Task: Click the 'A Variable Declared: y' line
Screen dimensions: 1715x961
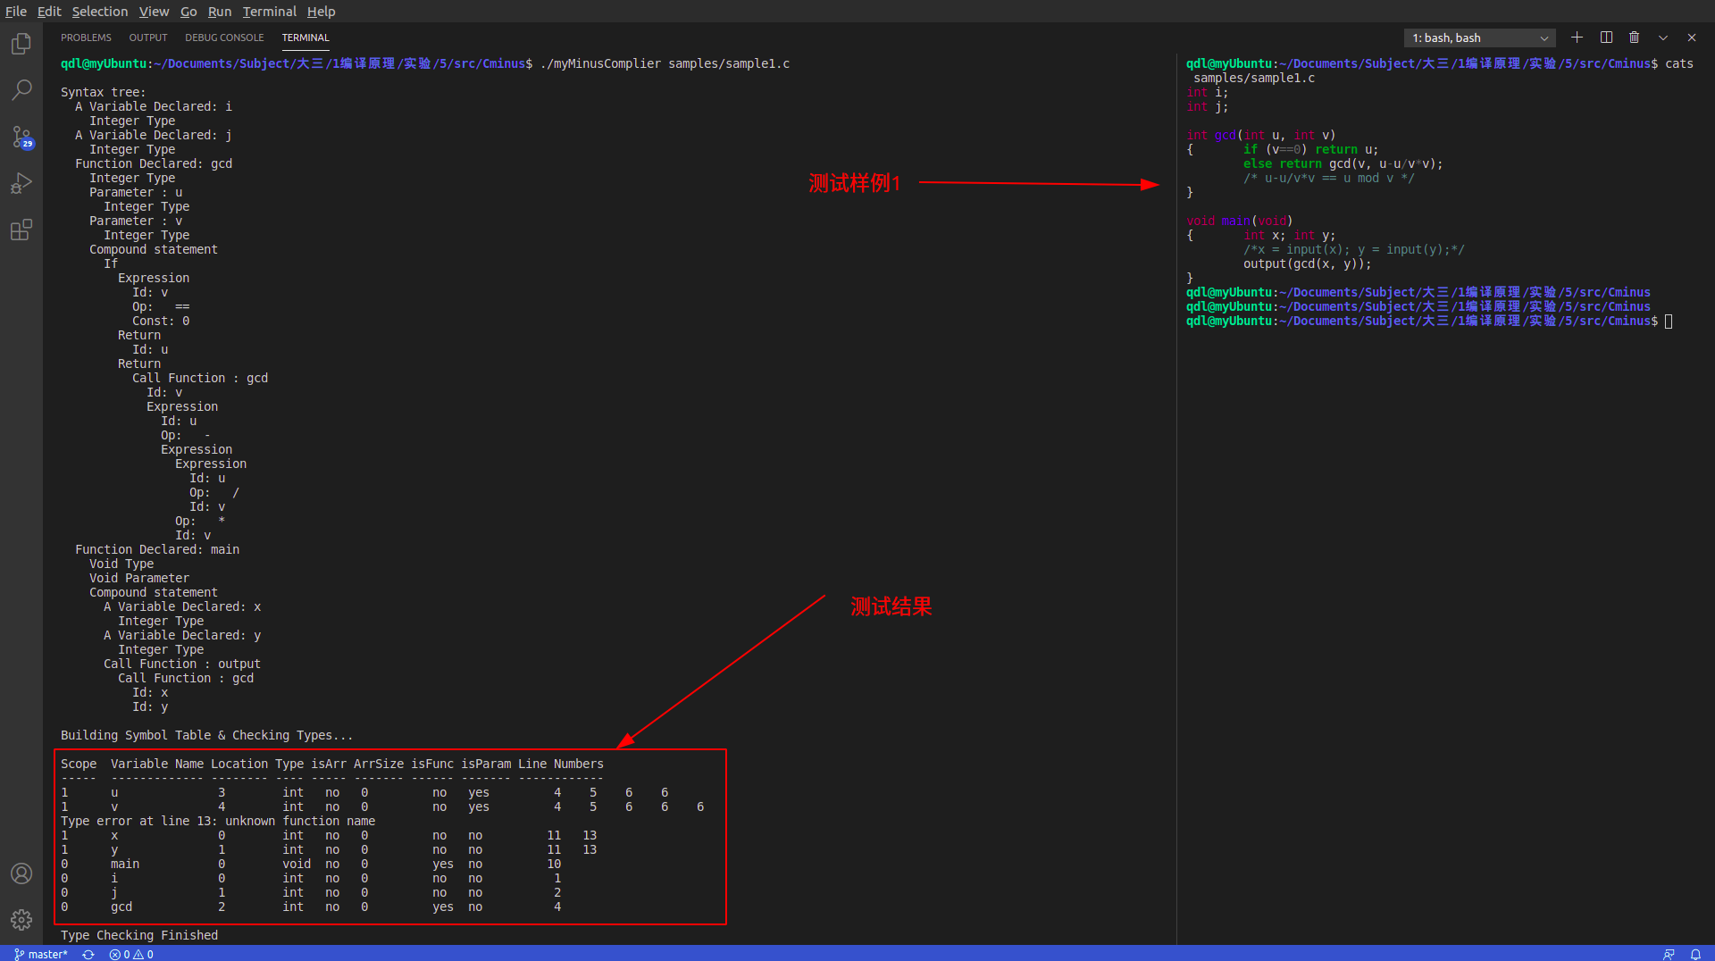Action: tap(182, 635)
